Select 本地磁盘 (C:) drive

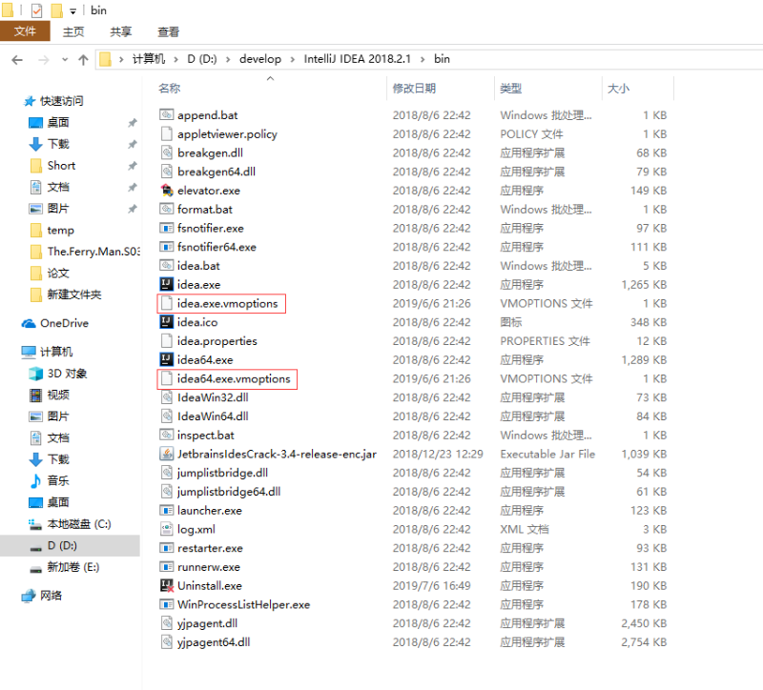(79, 524)
